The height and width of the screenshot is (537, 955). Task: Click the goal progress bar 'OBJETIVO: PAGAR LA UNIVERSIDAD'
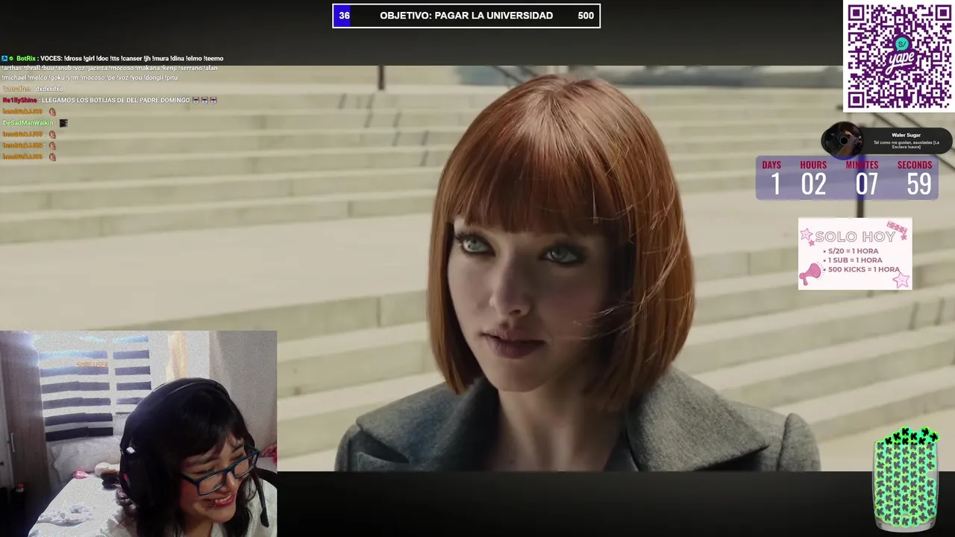(x=466, y=16)
